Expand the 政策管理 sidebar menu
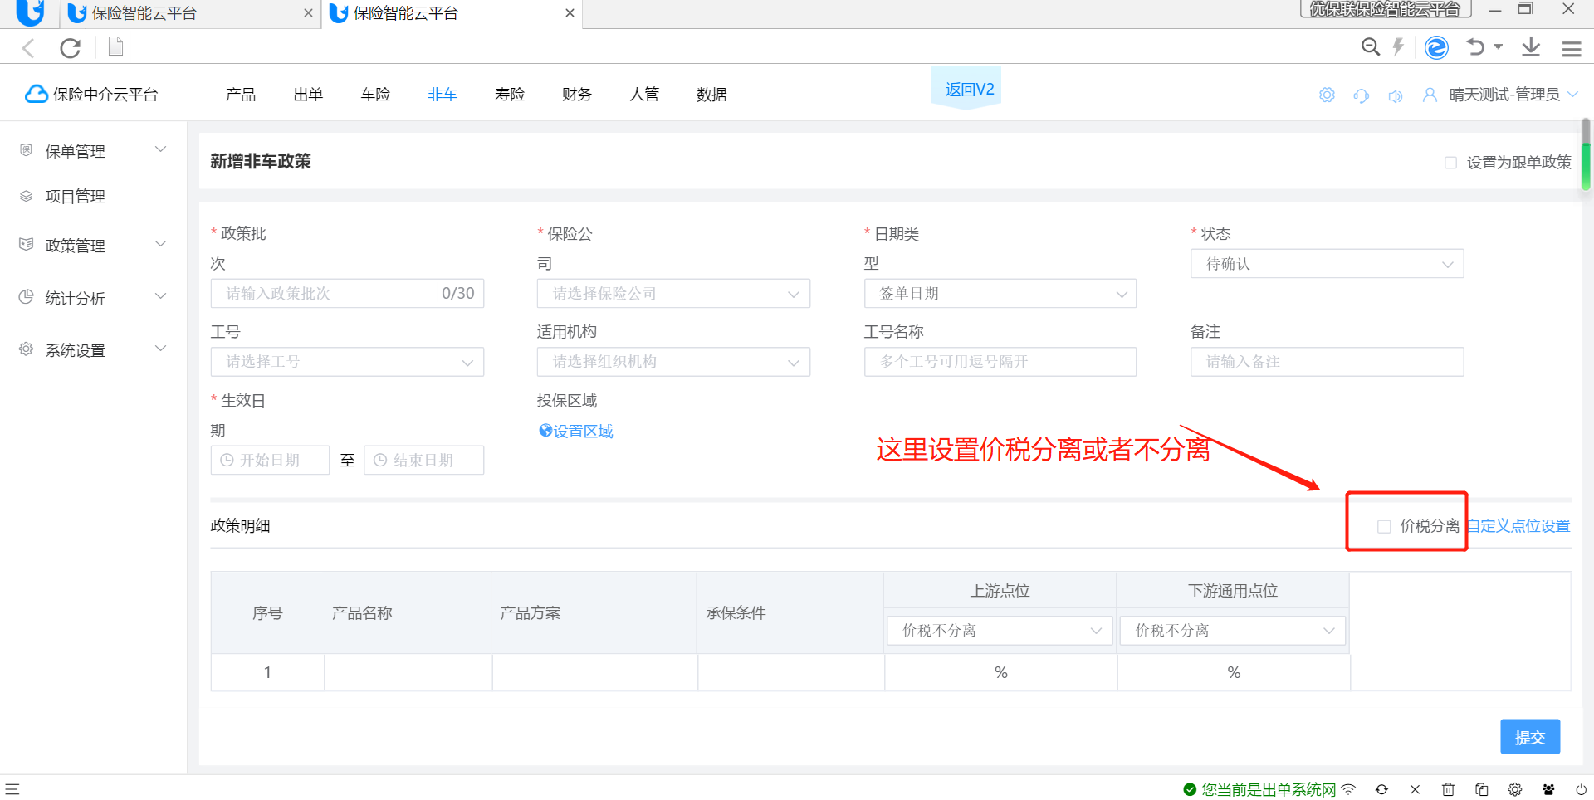 pyautogui.click(x=161, y=244)
